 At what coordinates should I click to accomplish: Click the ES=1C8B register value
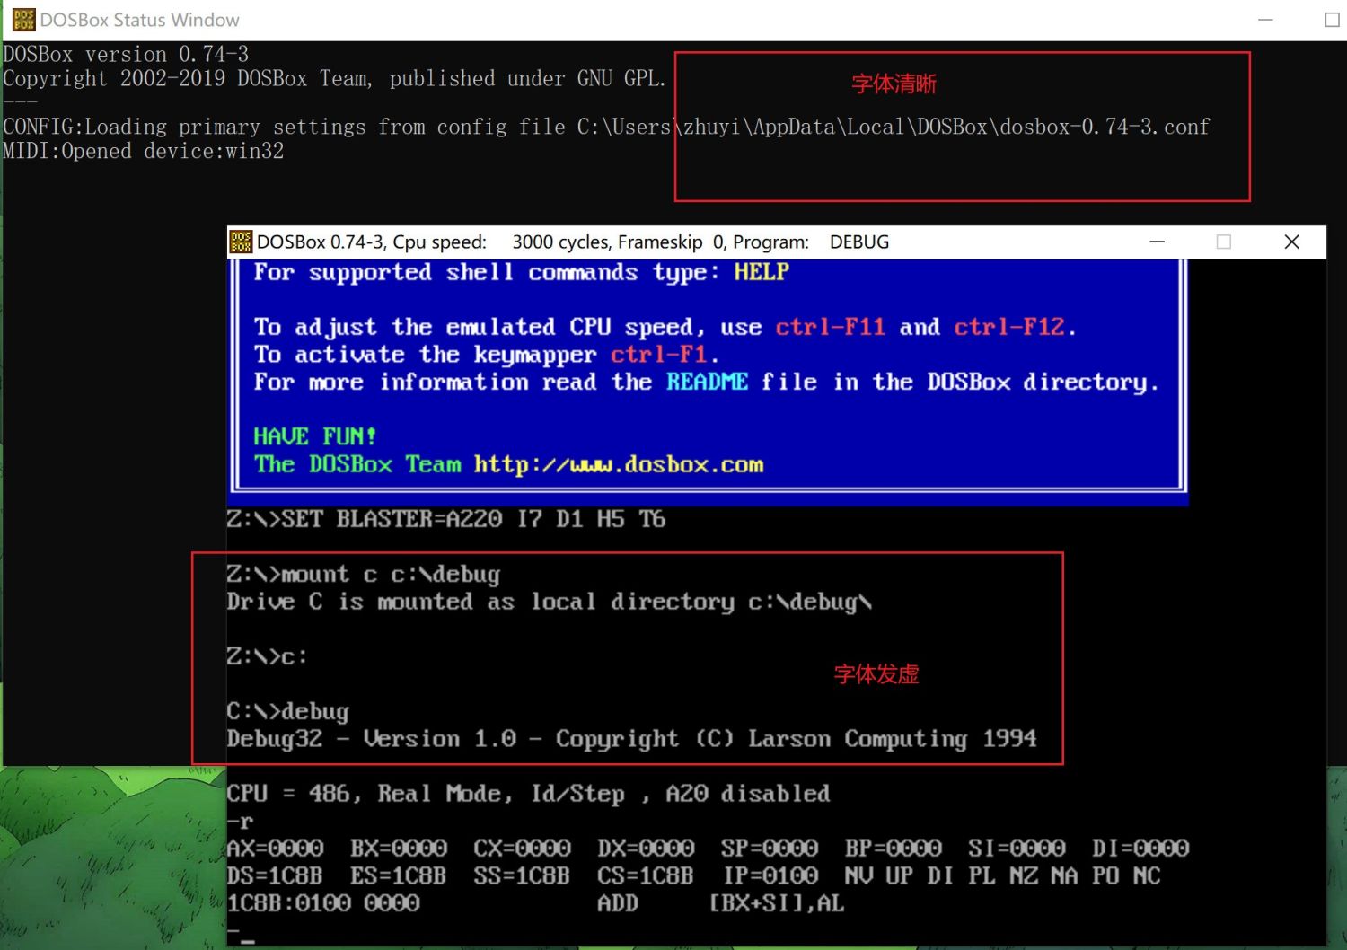coord(398,875)
